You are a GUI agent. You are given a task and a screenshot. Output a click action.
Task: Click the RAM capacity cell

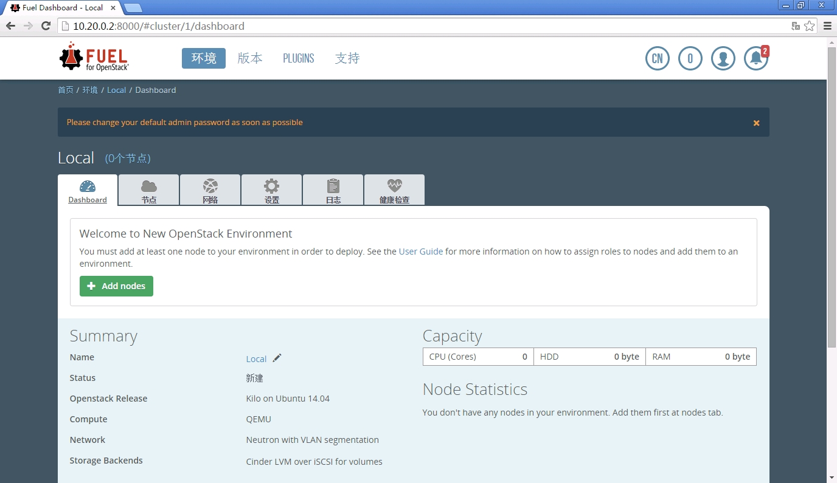[x=701, y=357]
